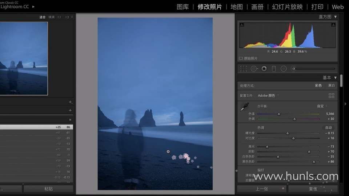Switch to the 修改照片 module

(210, 7)
